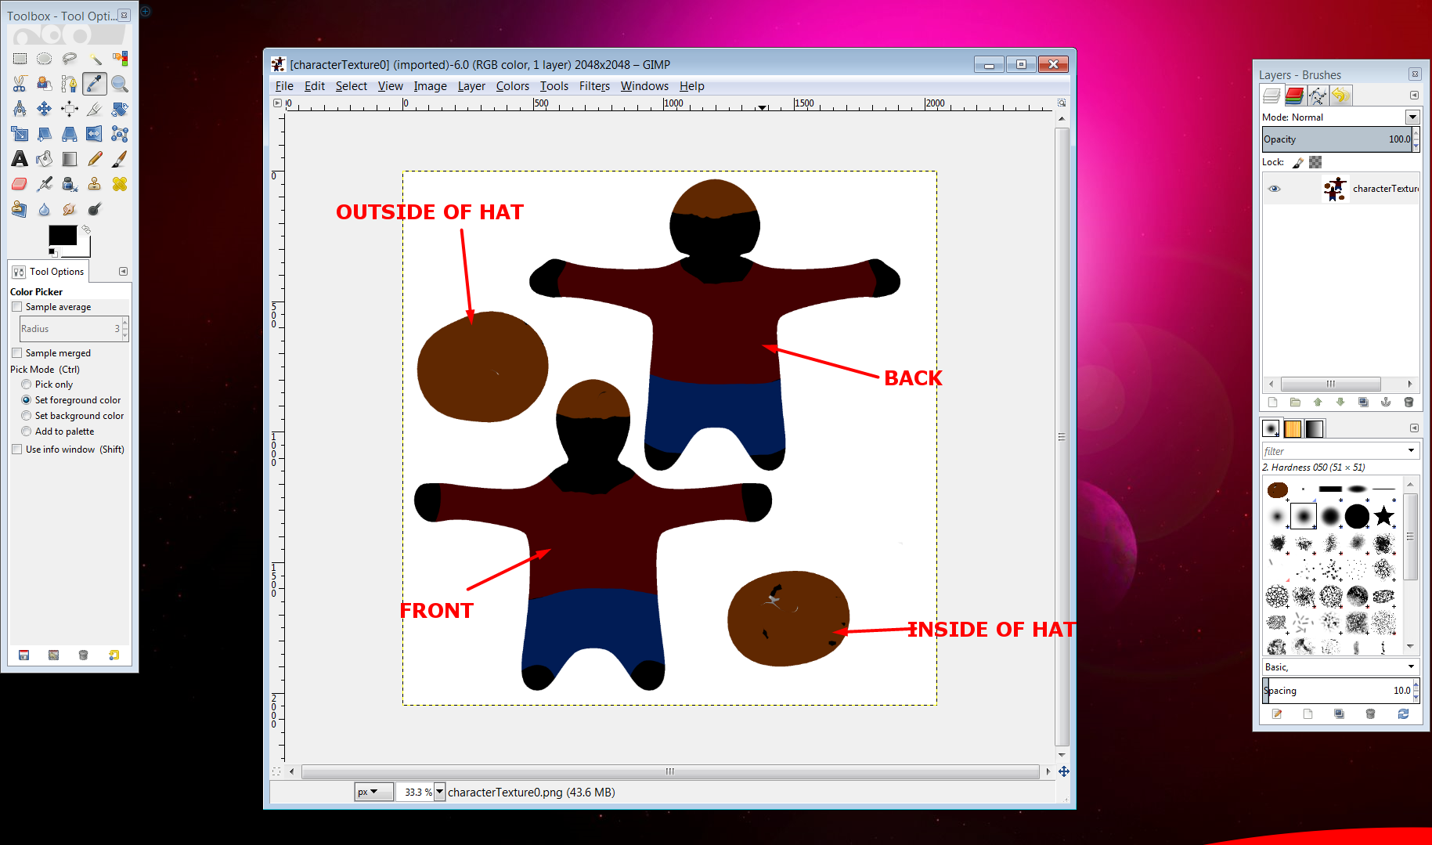The height and width of the screenshot is (845, 1432).
Task: Select the Pick only radio option
Action: [x=27, y=385]
